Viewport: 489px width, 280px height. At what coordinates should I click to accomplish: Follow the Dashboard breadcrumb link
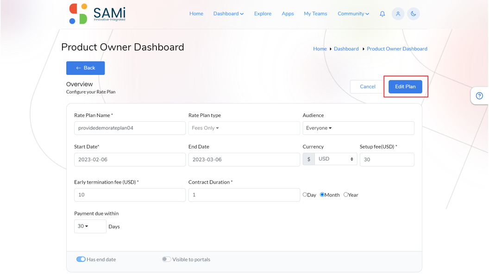(346, 49)
